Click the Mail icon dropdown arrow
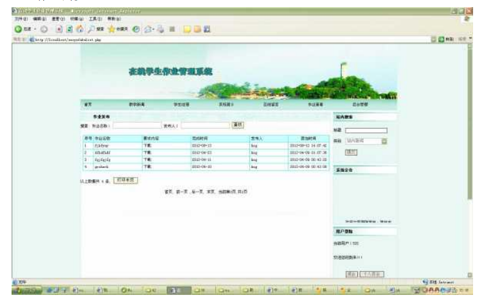The width and height of the screenshot is (484, 302). click(x=154, y=29)
